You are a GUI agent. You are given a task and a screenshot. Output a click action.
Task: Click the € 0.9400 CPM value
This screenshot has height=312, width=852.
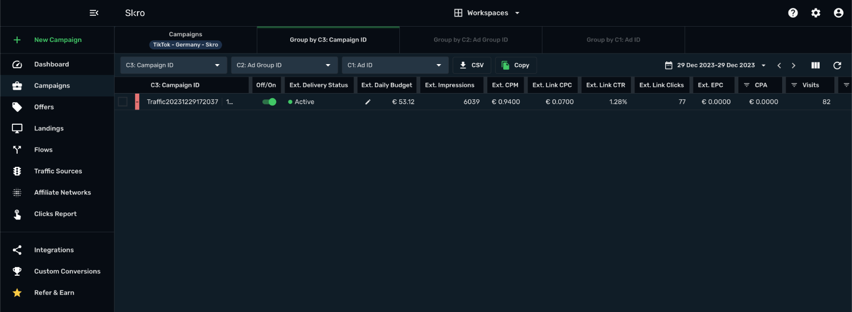pyautogui.click(x=506, y=102)
